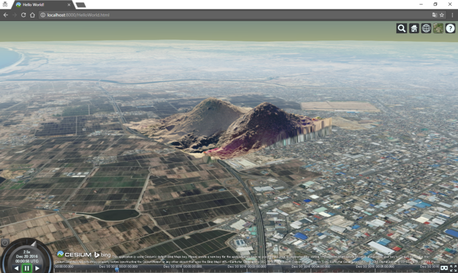Pause the animation clock

27,268
